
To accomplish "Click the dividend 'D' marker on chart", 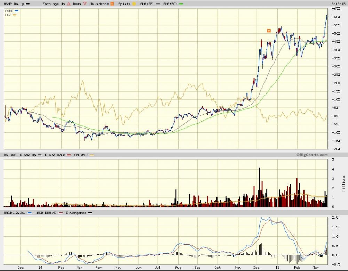I will coord(269,31).
